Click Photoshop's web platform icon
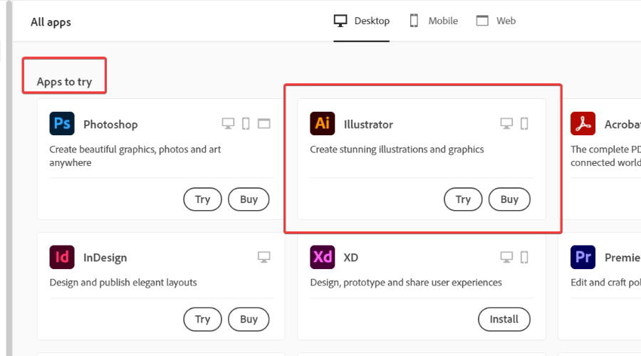The height and width of the screenshot is (356, 641). click(x=264, y=123)
